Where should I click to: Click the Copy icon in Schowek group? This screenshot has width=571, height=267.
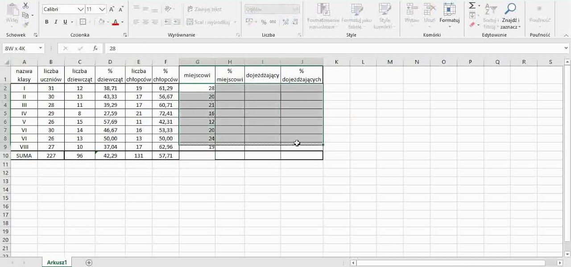coord(25,15)
